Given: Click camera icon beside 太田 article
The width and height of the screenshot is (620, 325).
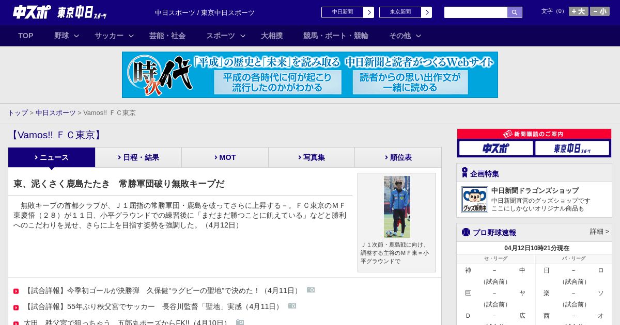Looking at the screenshot, I should (x=240, y=322).
